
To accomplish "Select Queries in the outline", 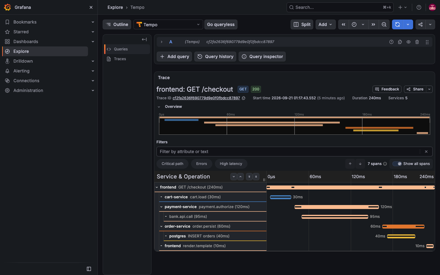I will tap(127, 49).
